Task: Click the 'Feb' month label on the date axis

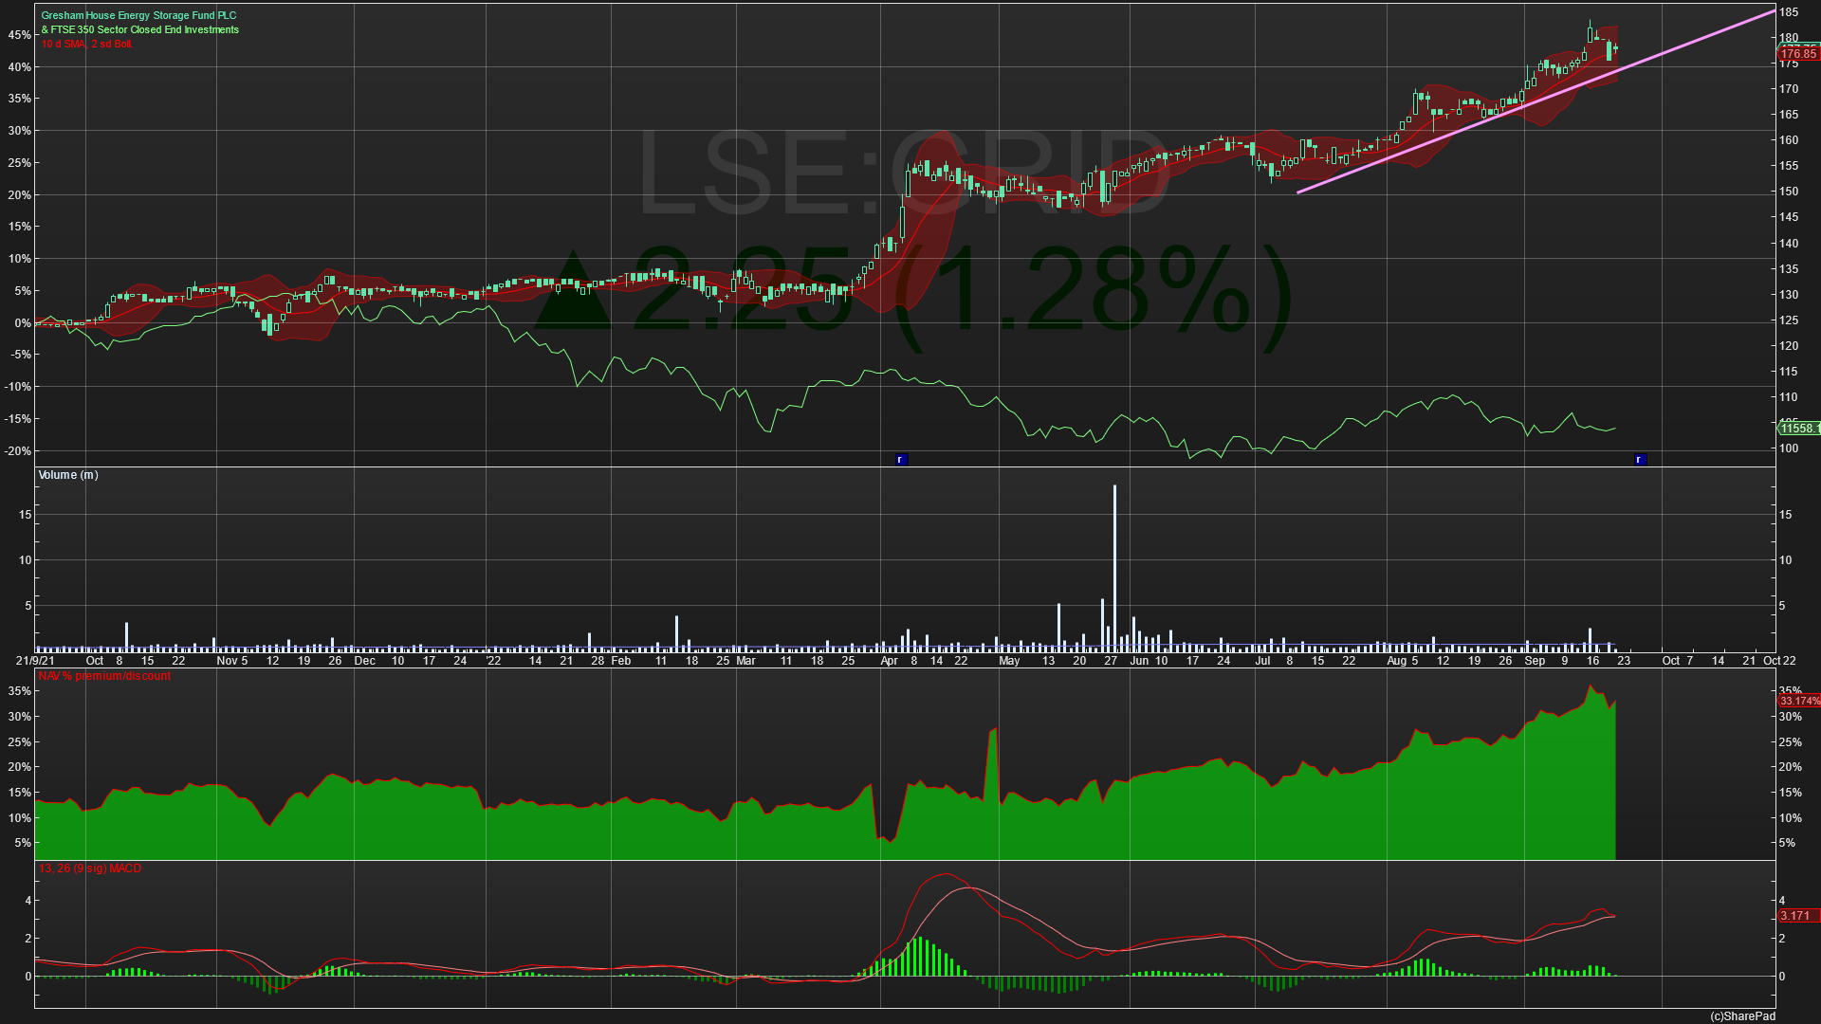Action: (620, 661)
